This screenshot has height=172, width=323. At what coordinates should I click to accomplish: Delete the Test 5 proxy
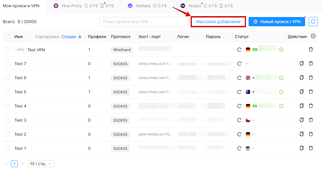[x=311, y=92]
